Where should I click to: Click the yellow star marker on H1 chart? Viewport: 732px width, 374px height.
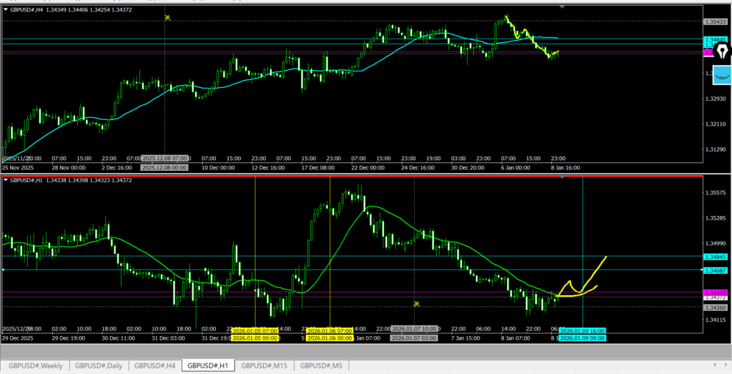click(415, 304)
